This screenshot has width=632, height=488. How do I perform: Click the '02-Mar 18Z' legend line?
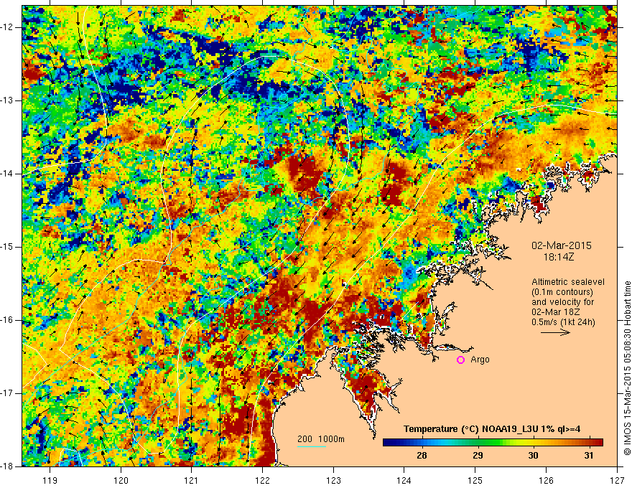click(554, 312)
